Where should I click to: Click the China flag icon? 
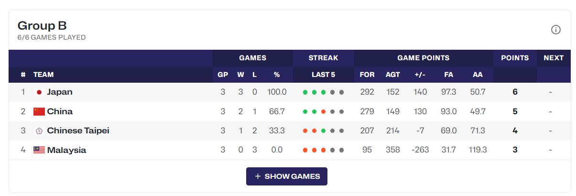click(39, 111)
